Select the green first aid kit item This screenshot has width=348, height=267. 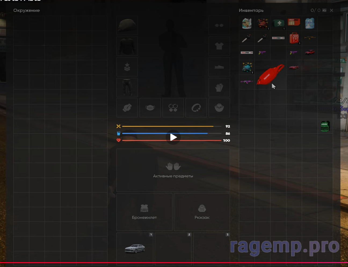278,23
